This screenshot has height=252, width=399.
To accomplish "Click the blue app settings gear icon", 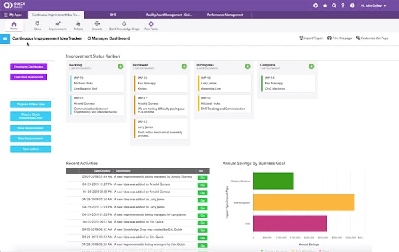I will pyautogui.click(x=5, y=39).
